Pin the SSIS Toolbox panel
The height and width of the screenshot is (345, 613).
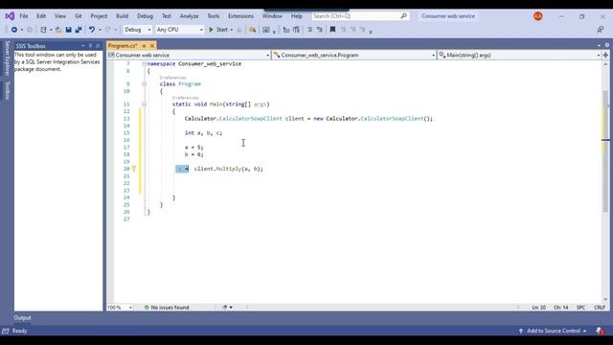click(90, 46)
